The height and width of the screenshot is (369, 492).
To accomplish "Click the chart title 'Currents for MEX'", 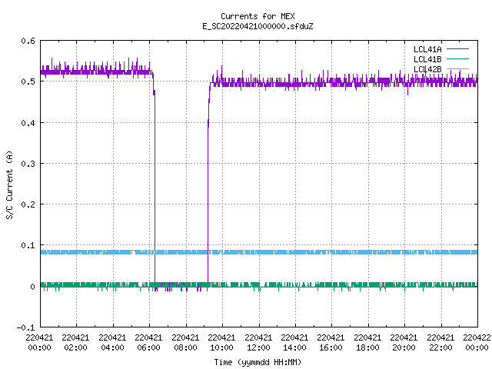I will pyautogui.click(x=258, y=16).
